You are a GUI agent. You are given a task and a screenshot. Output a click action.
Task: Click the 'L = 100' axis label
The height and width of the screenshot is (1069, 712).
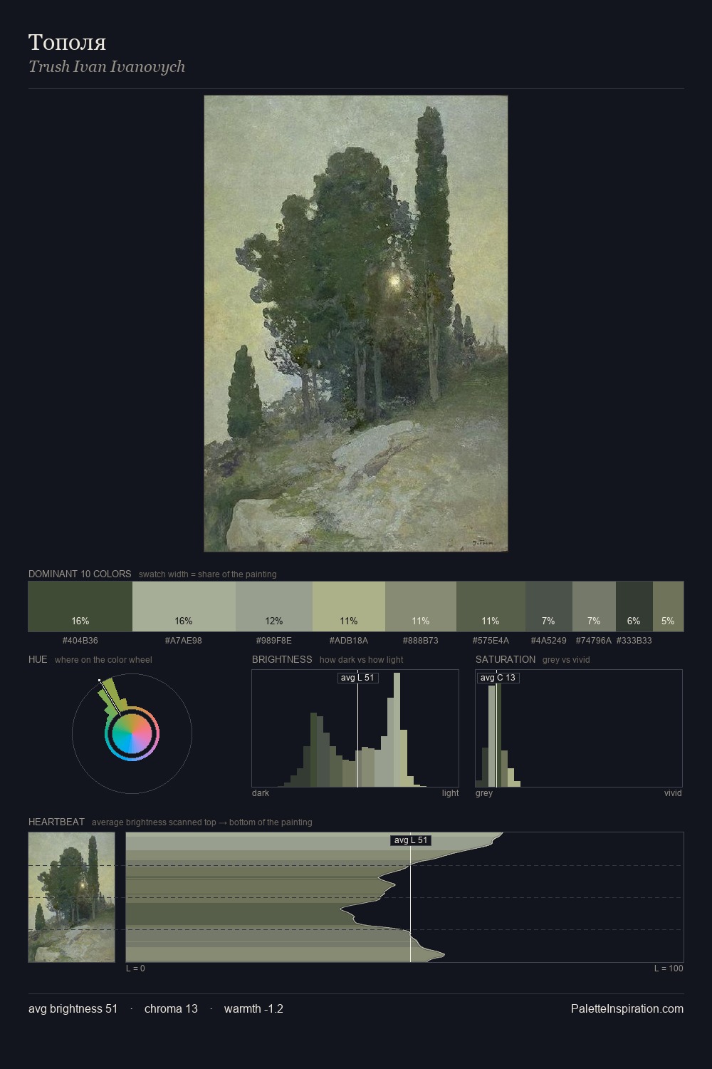pyautogui.click(x=669, y=969)
